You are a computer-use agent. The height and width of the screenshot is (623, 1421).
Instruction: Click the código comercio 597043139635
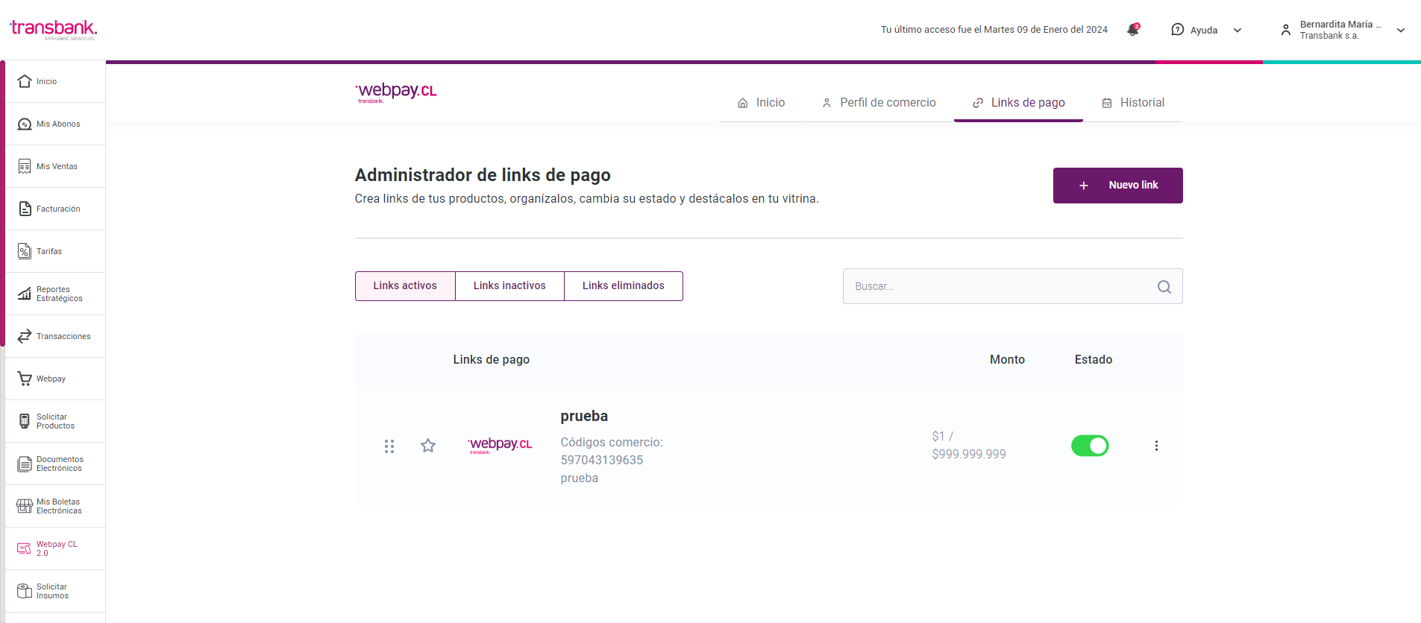tap(602, 461)
